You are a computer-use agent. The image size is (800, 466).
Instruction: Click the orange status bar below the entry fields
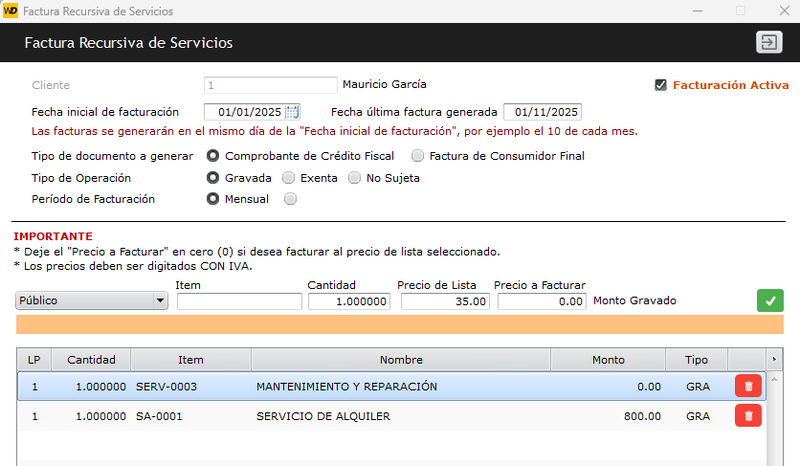[399, 324]
